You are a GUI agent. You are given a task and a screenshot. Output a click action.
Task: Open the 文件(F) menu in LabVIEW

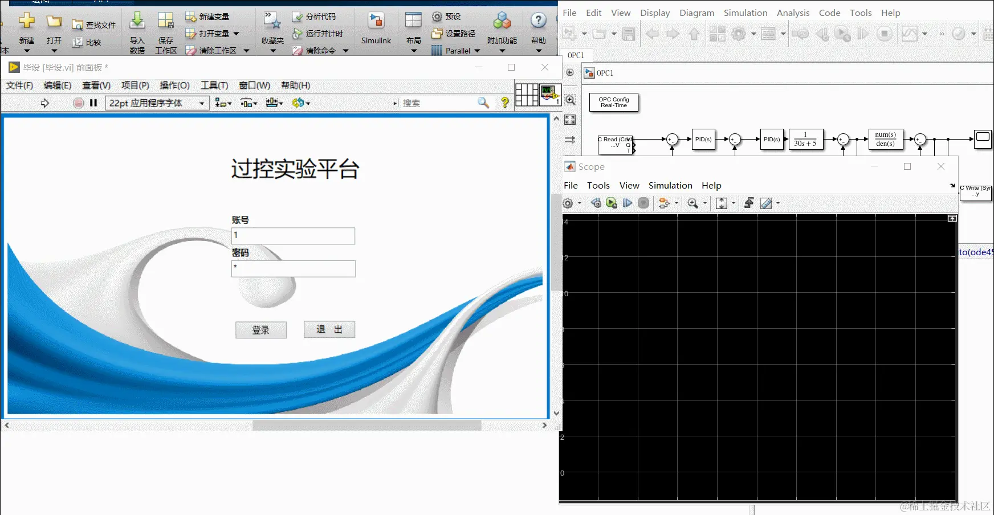coord(19,85)
